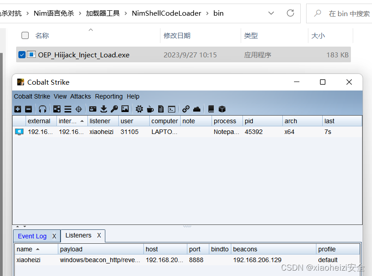
Task: Open help book icon in toolbar
Action: tap(211, 109)
